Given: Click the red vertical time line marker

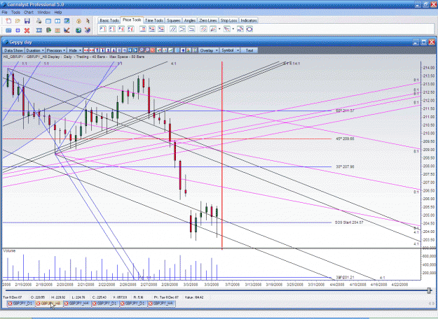Looking at the screenshot, I should [222, 155].
